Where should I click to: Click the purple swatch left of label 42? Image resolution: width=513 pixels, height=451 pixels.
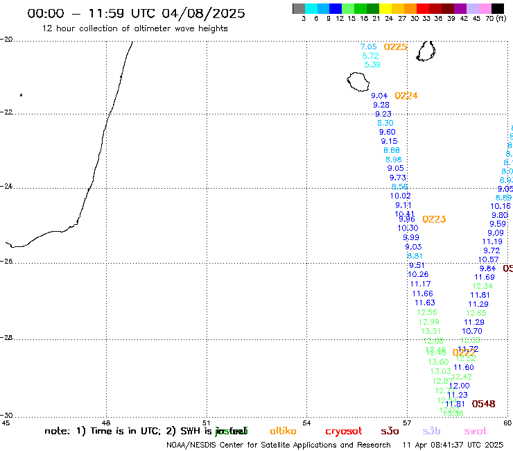460,8
